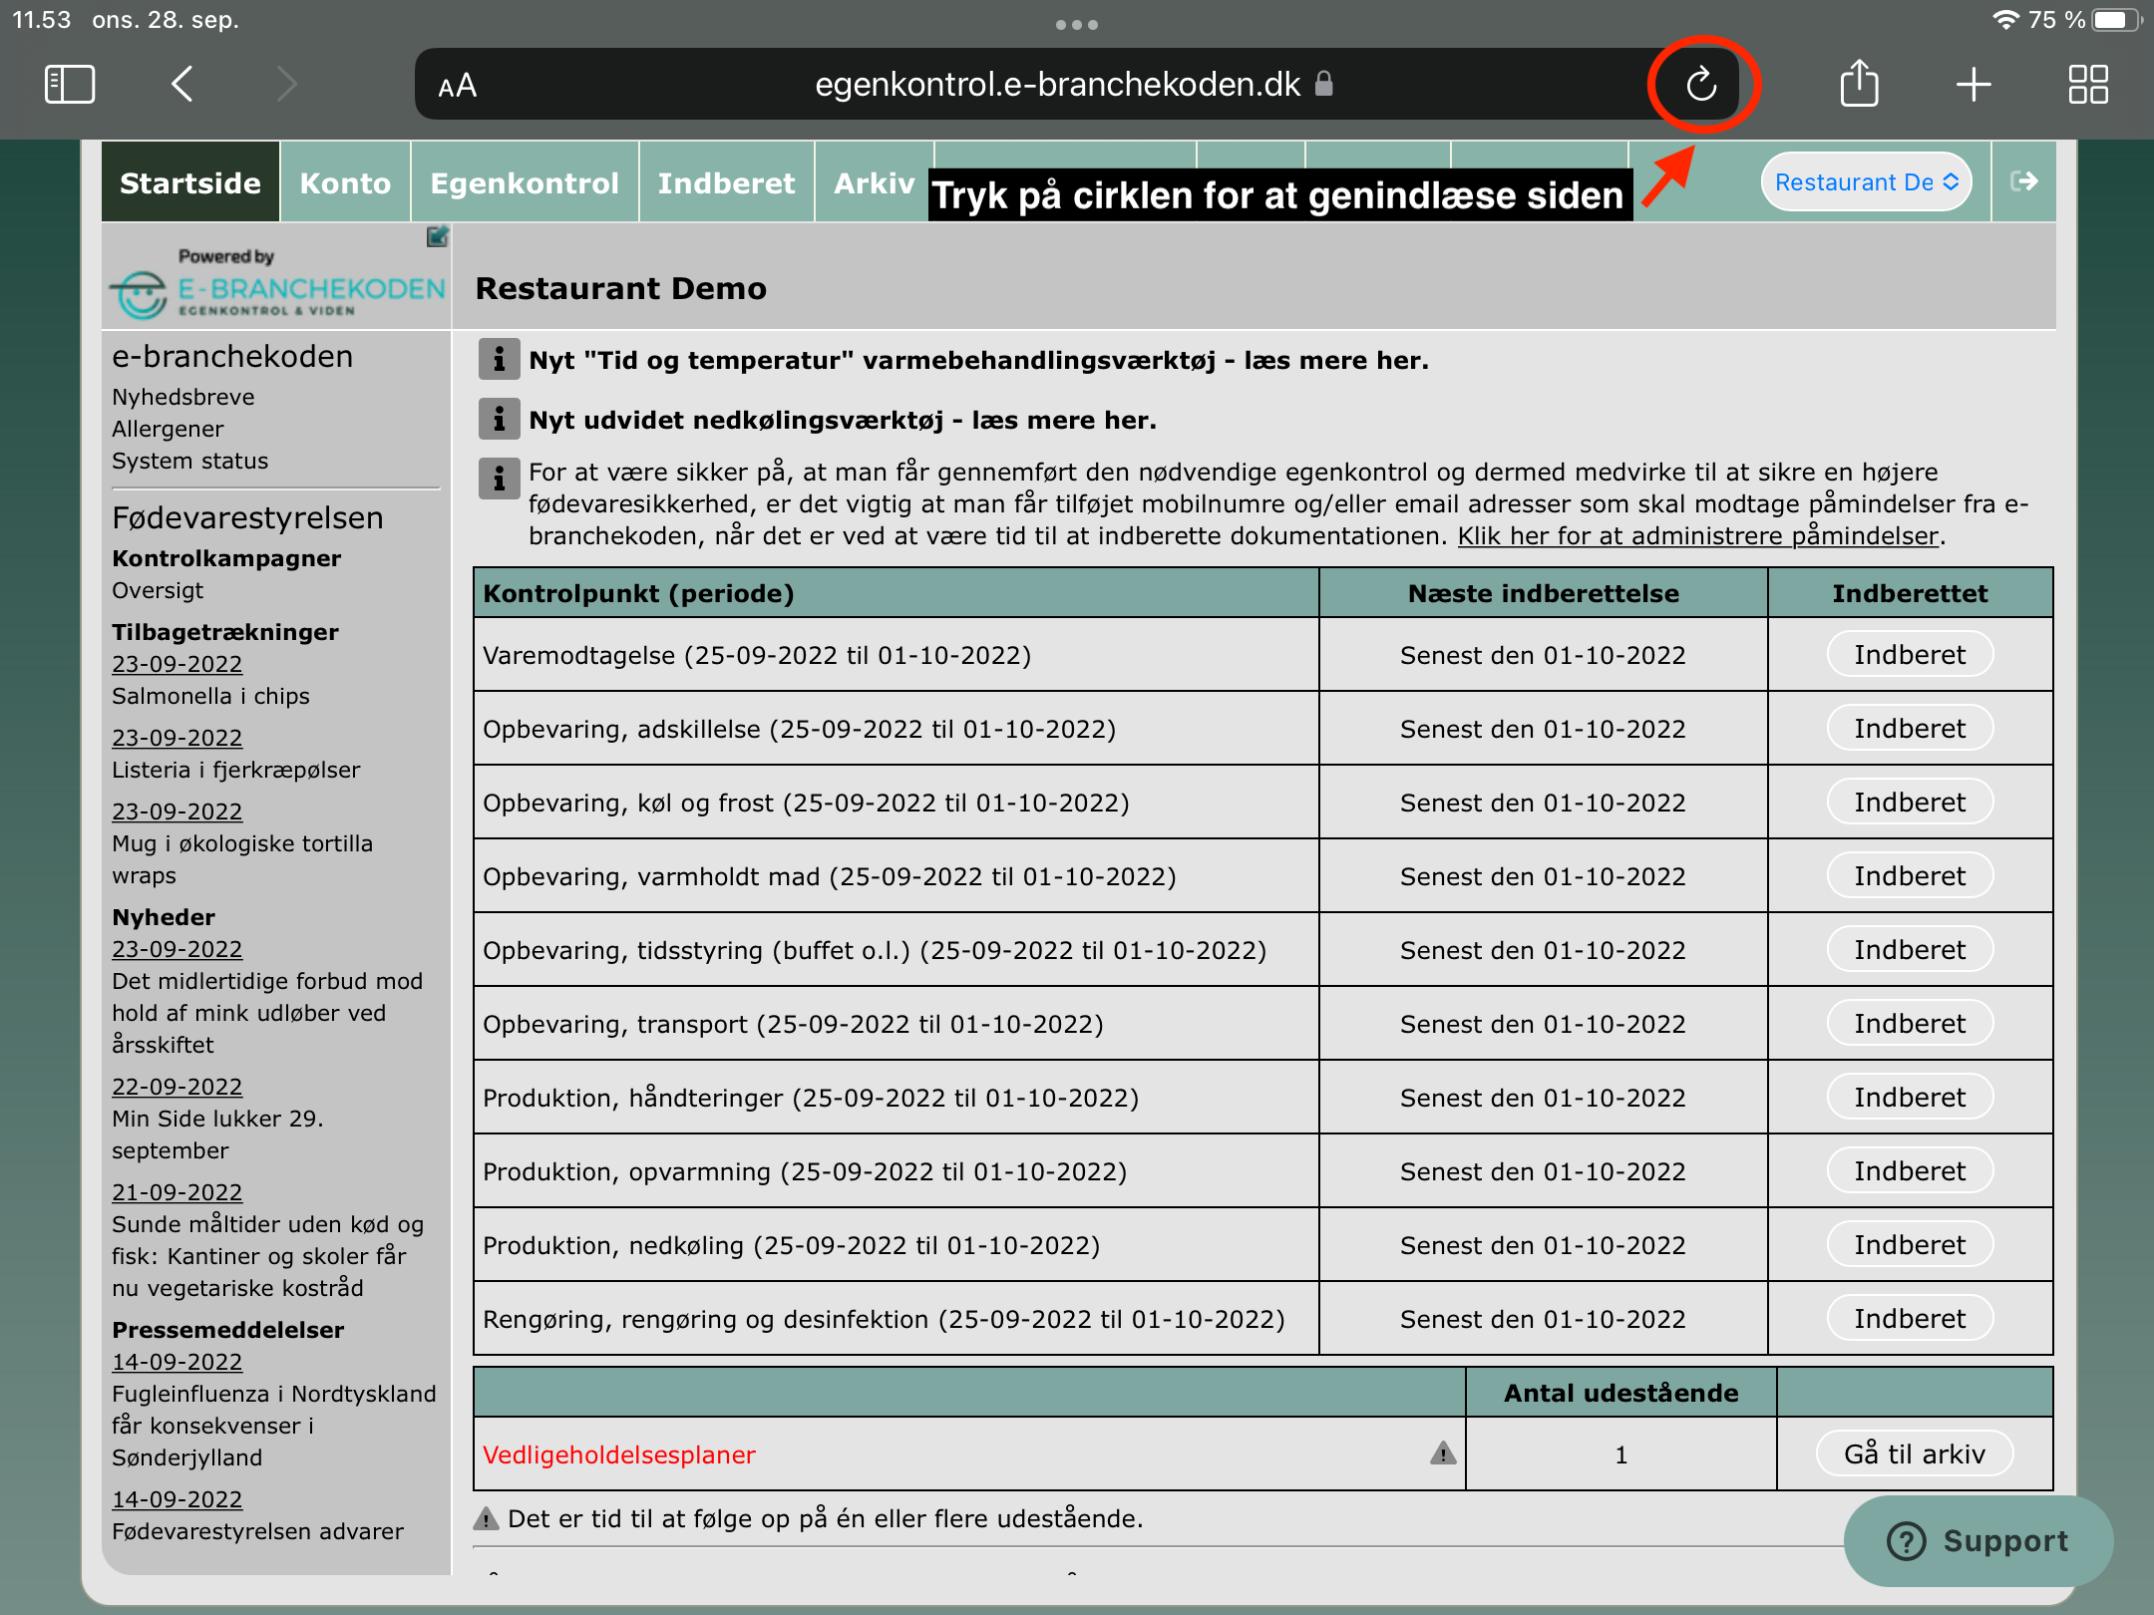The image size is (2154, 1615).
Task: Click Indberet for Opbevaring, køl og frost
Action: pyautogui.click(x=1910, y=803)
